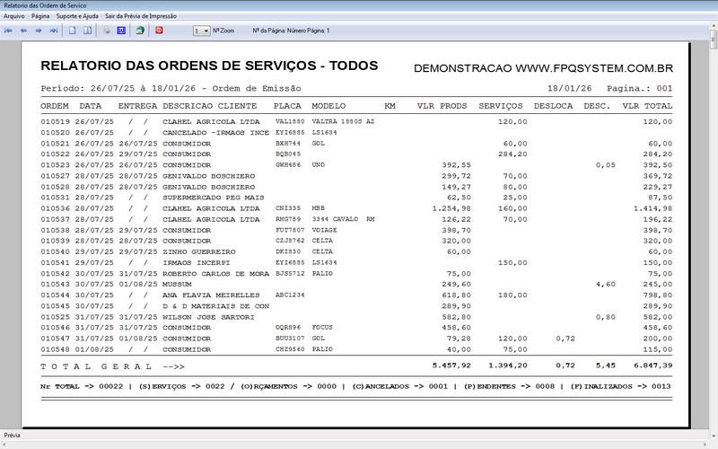This screenshot has width=718, height=449.
Task: Click D & D MATERIAIS DE CON
Action: click(x=215, y=306)
